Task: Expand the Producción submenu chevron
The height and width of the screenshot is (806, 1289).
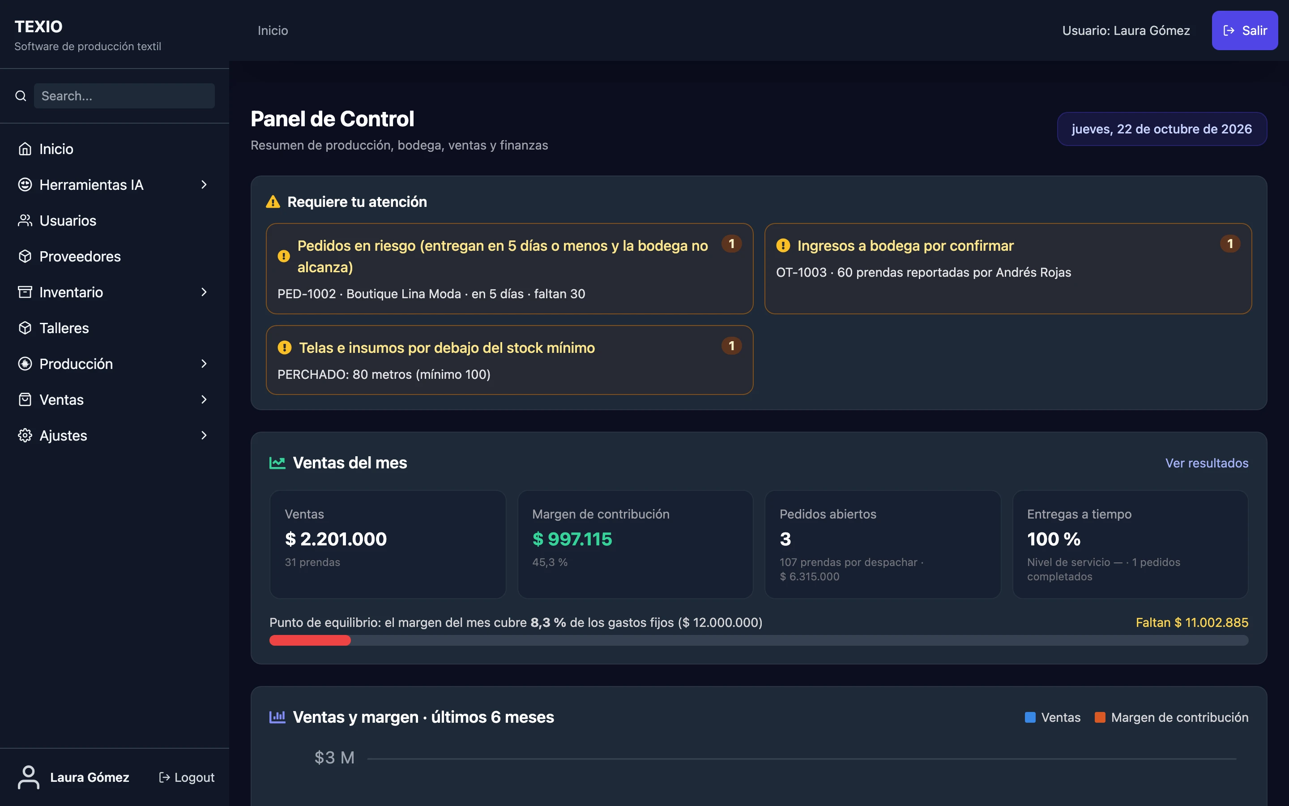Action: pyautogui.click(x=204, y=364)
